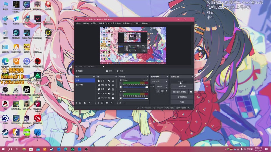Open the 编辑(E) menu
Viewport: 271px width, 152px height.
coord(86,23)
